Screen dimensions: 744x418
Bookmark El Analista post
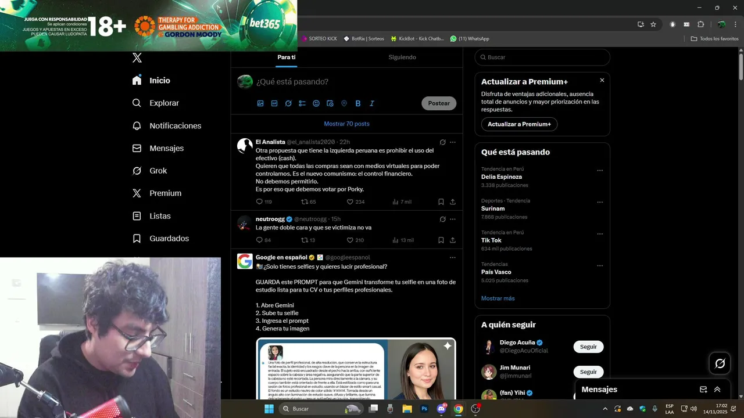click(x=441, y=202)
